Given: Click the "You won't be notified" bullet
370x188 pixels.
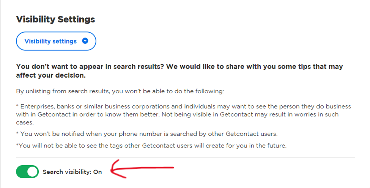Looking at the screenshot, I should click(147, 134).
